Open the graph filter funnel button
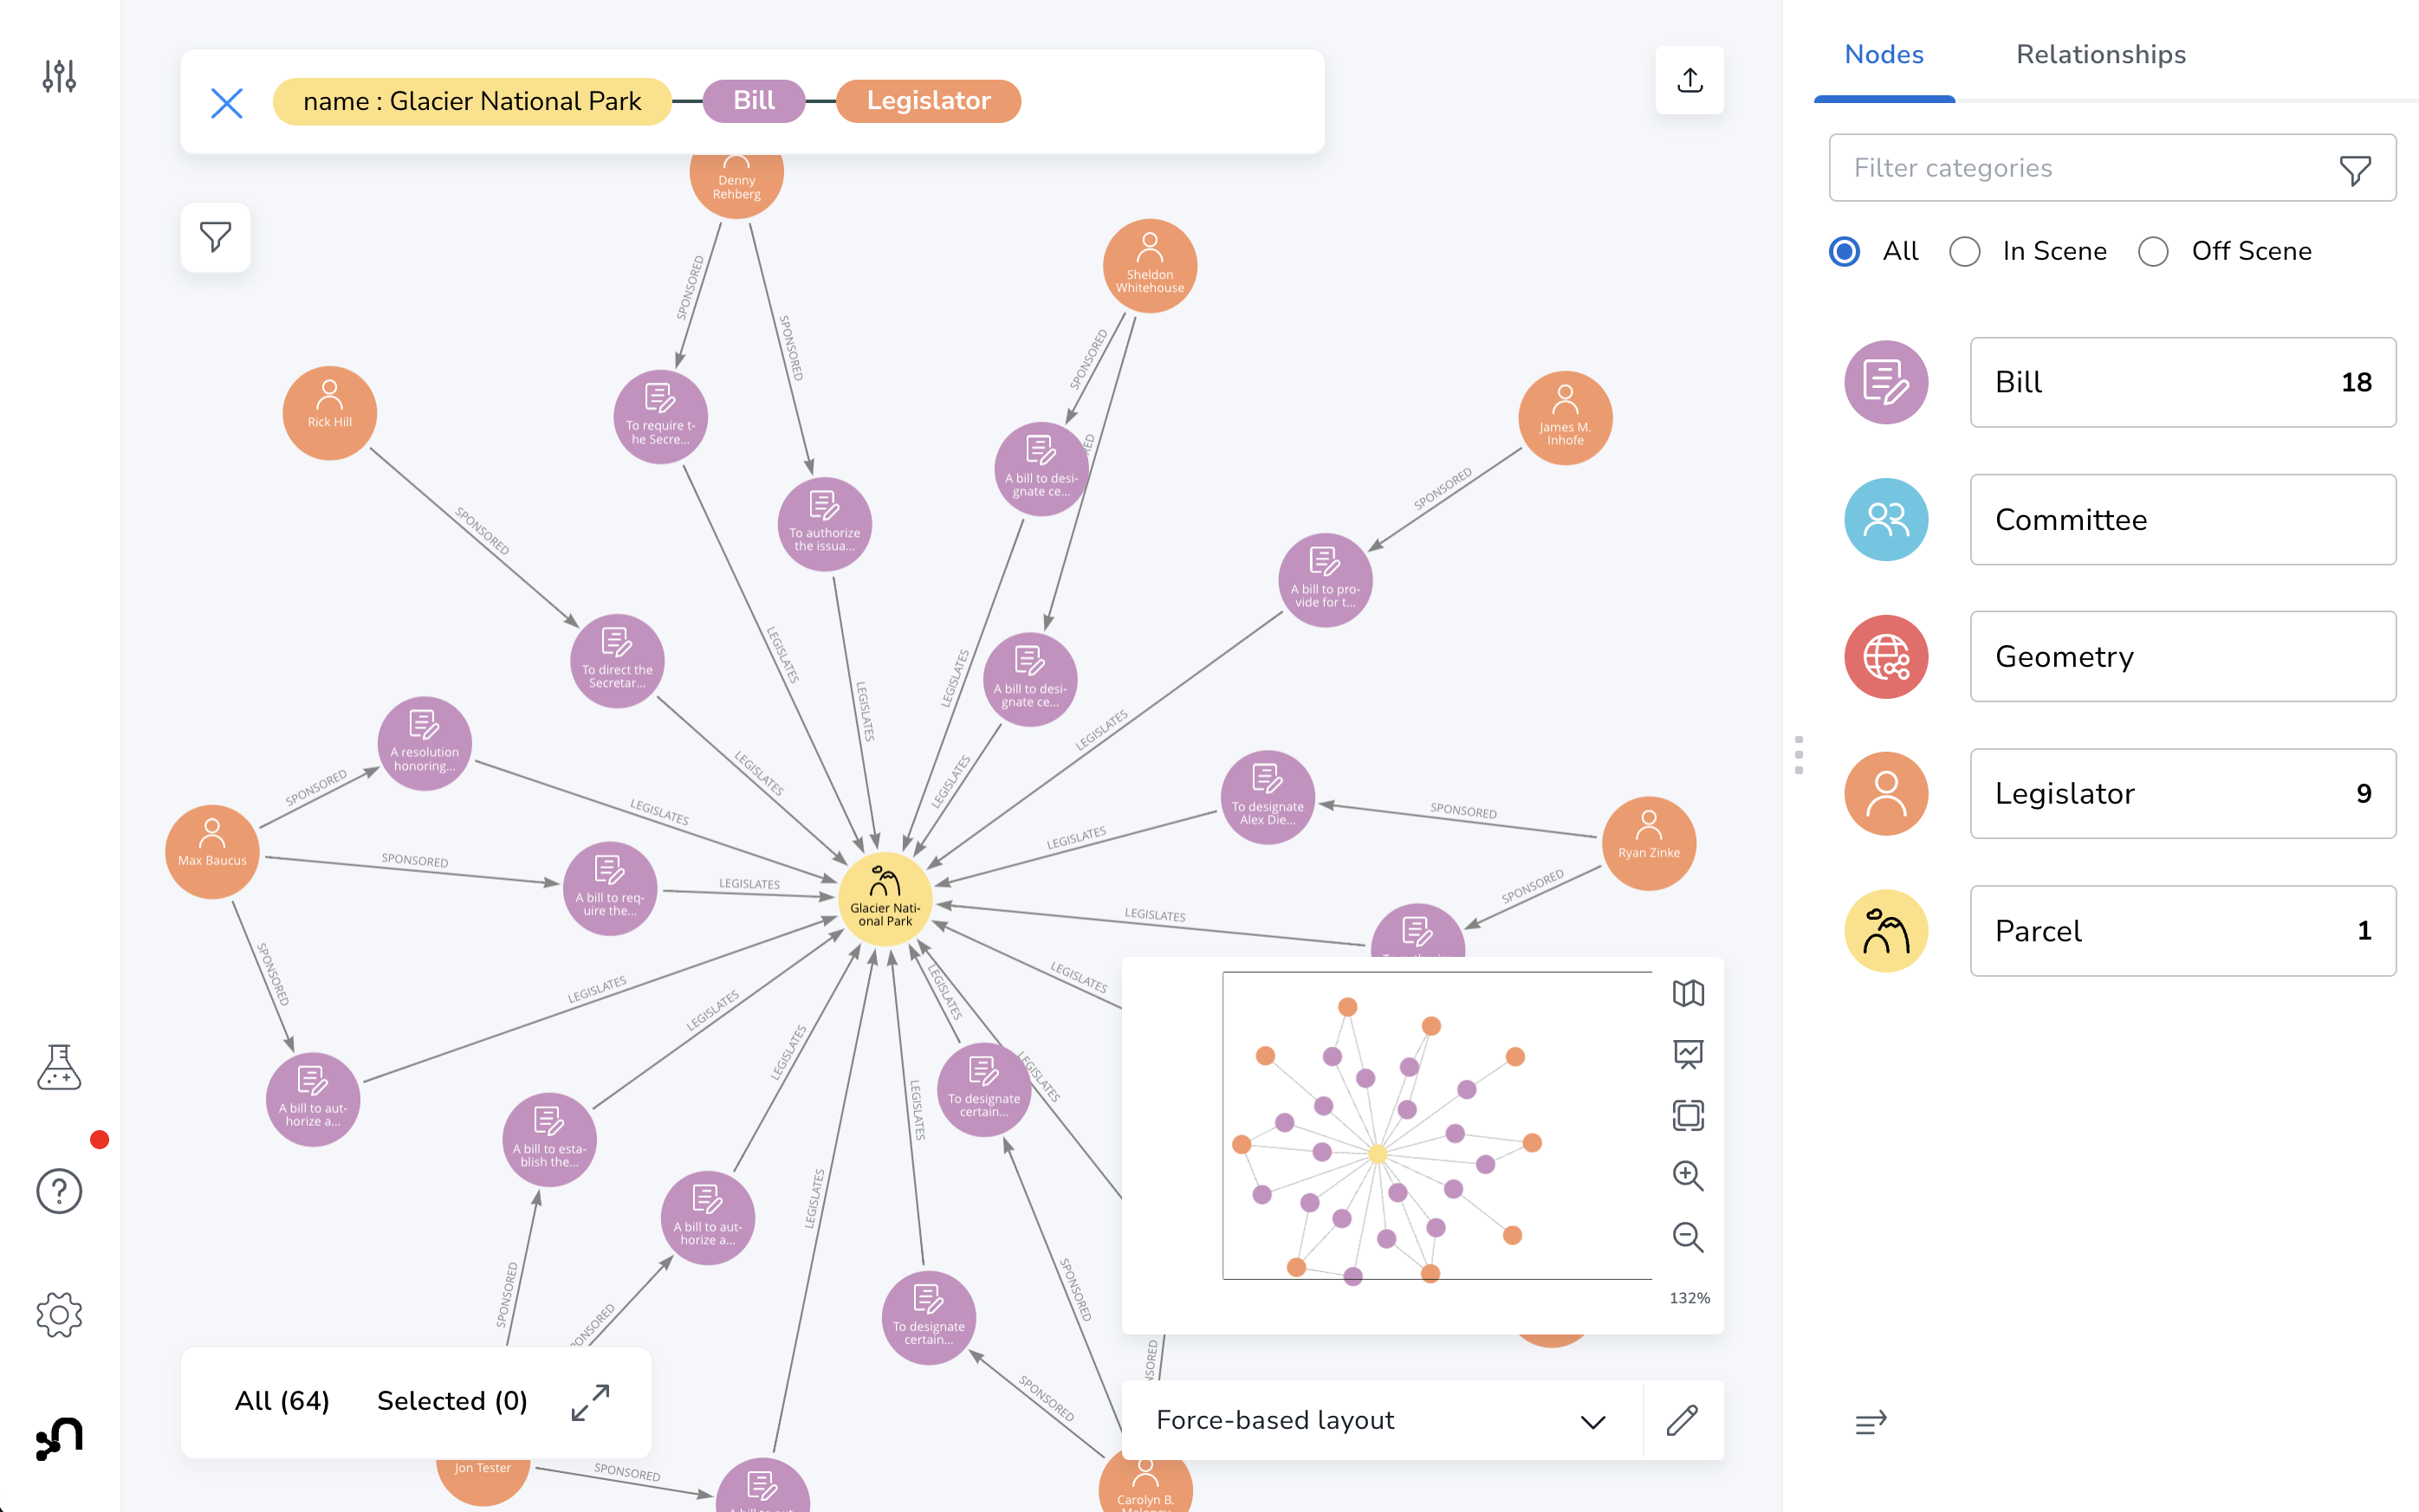Image resolution: width=2419 pixels, height=1512 pixels. pyautogui.click(x=215, y=237)
